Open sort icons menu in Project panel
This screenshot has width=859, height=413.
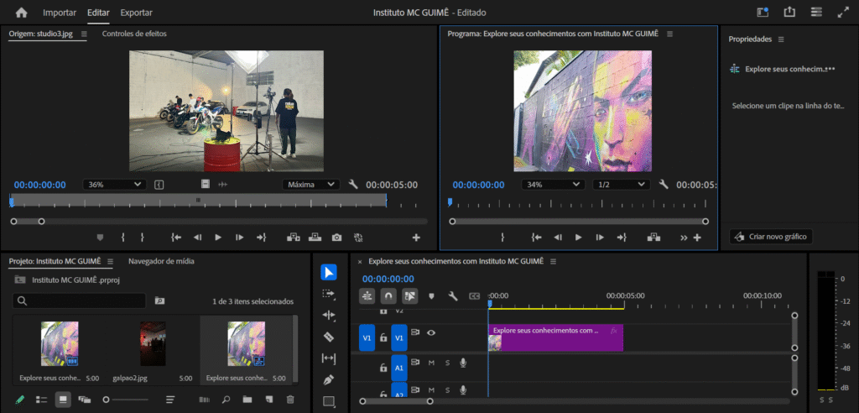pos(170,400)
